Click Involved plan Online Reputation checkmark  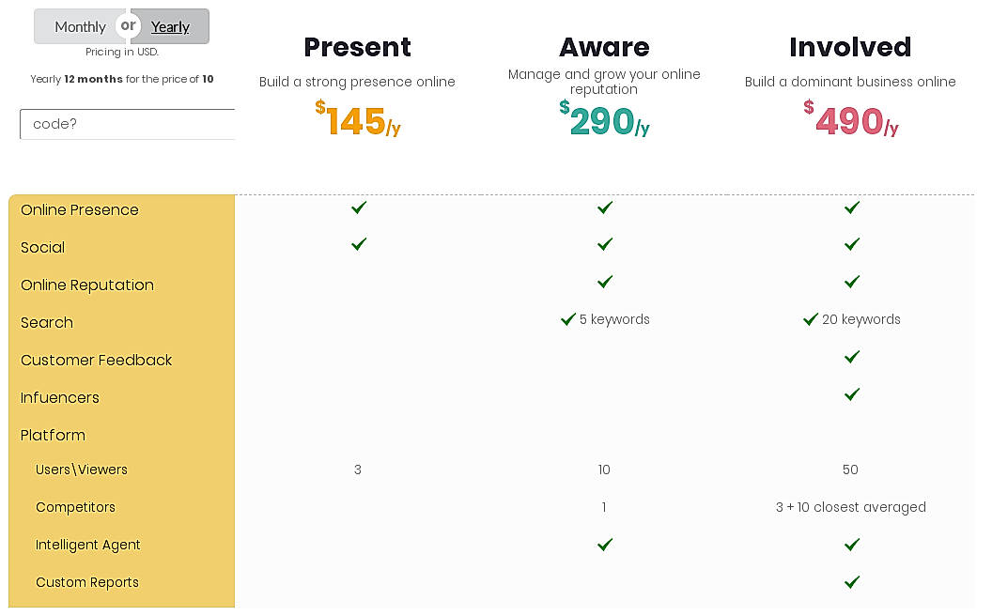pyautogui.click(x=852, y=282)
